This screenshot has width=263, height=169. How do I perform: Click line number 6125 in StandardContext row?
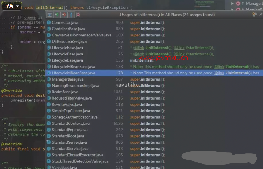(x=118, y=123)
